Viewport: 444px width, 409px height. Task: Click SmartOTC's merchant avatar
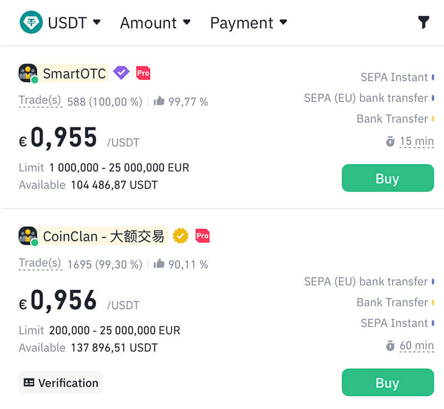pos(28,73)
